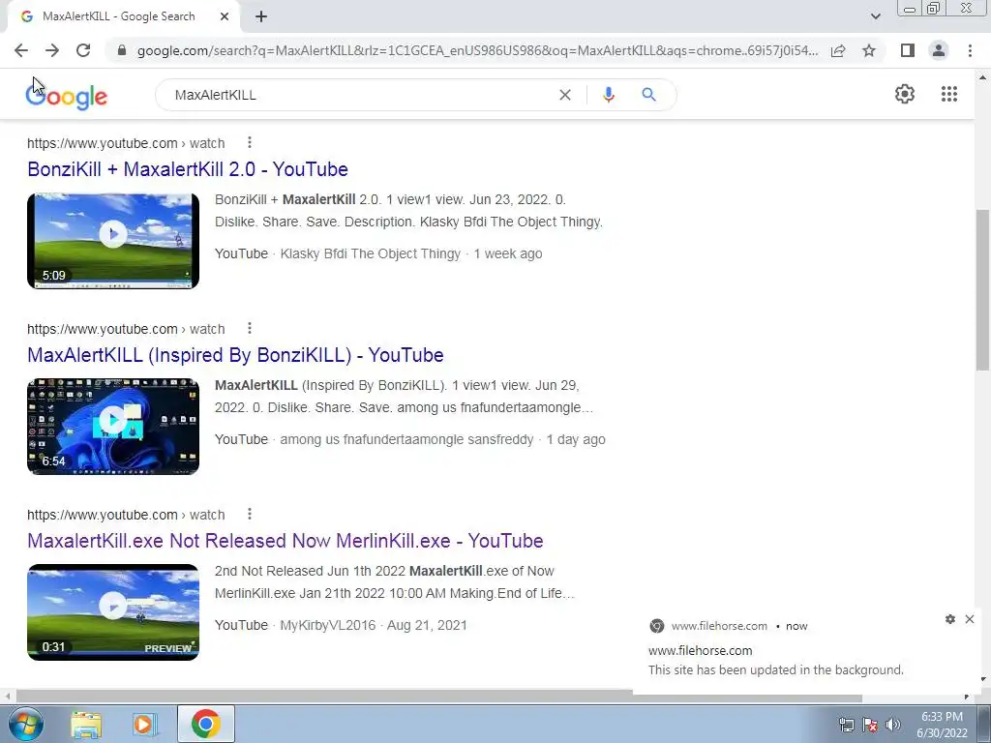Go back to the previous page
The width and height of the screenshot is (991, 743).
(x=21, y=50)
